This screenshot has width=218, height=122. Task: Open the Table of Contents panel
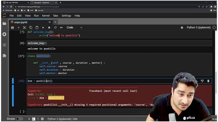tap(4, 45)
